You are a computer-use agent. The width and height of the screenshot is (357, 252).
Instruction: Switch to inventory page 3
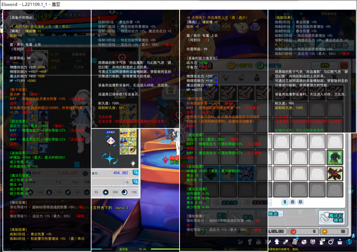[x=300, y=202]
